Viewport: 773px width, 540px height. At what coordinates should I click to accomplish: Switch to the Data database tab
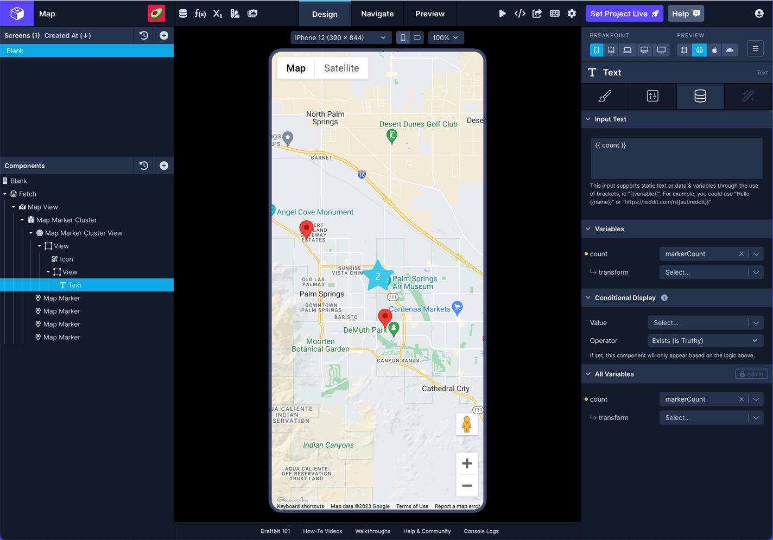point(700,96)
